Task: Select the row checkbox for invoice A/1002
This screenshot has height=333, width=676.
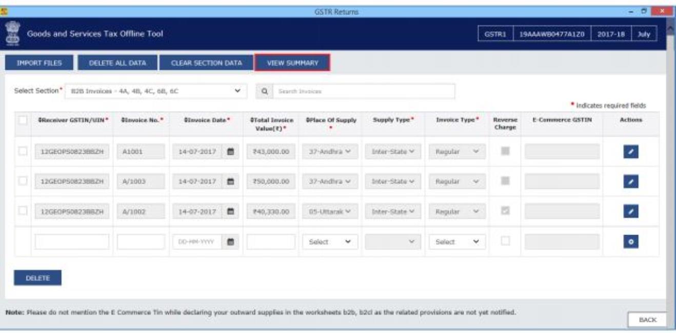Action: pos(23,212)
